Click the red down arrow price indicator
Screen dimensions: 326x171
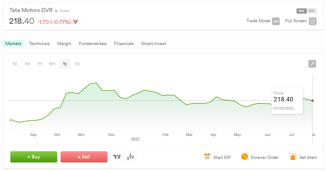click(x=76, y=22)
